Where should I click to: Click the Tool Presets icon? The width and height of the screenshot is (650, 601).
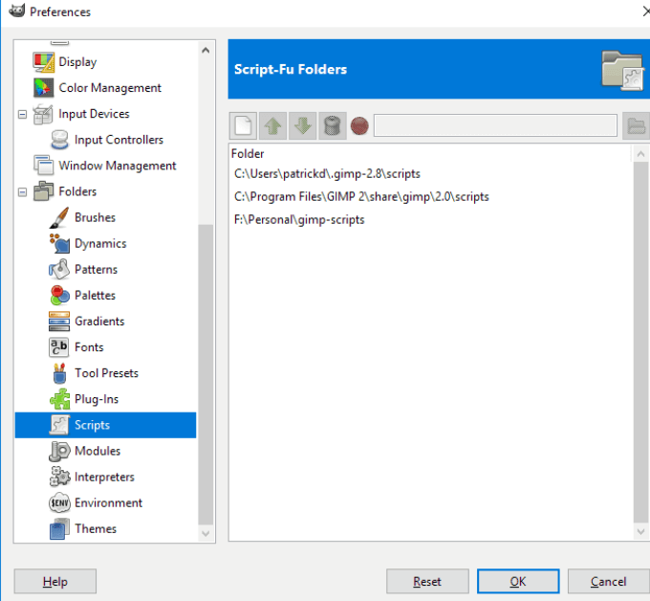point(59,373)
